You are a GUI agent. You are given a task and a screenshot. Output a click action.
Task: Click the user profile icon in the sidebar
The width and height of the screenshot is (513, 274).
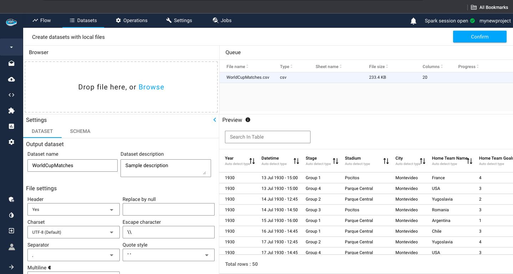click(11, 247)
